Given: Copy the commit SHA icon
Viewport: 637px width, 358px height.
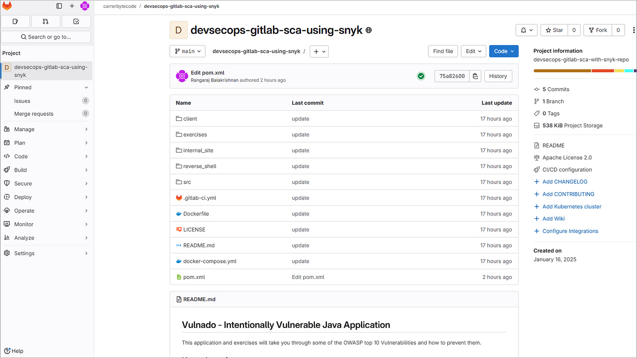Looking at the screenshot, I should click(475, 76).
